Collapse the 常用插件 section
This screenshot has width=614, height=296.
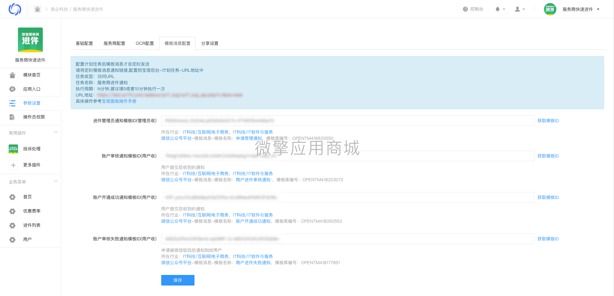56,132
